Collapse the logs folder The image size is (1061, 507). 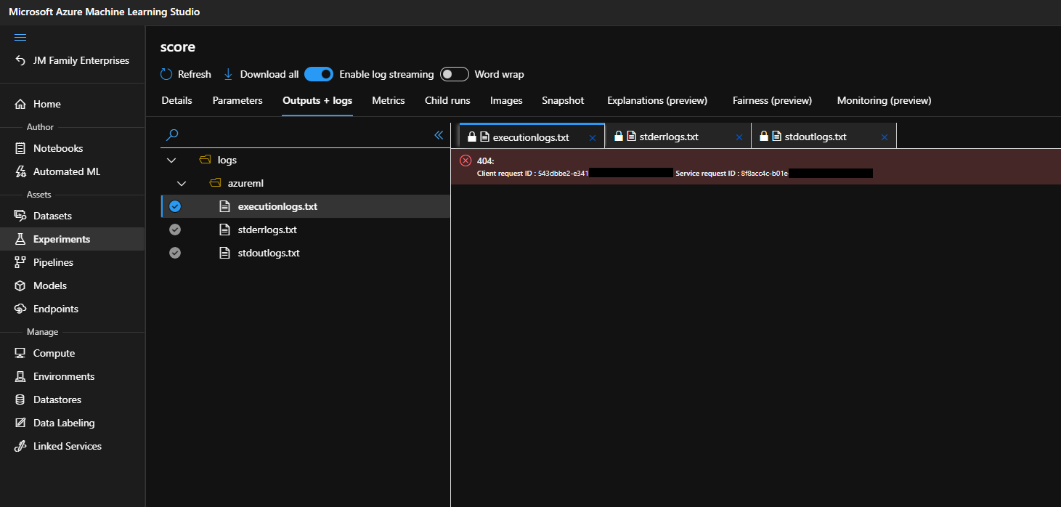[171, 159]
